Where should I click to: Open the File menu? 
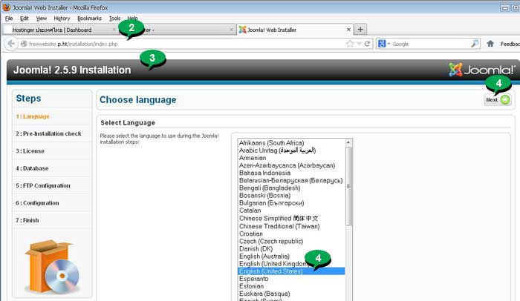point(9,19)
